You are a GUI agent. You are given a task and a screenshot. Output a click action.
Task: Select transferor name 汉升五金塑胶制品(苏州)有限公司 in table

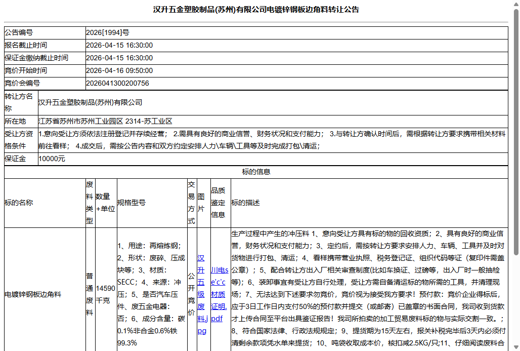(x=90, y=103)
